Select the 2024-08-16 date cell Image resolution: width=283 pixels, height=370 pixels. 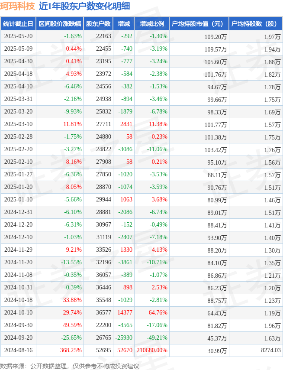coord(18,350)
